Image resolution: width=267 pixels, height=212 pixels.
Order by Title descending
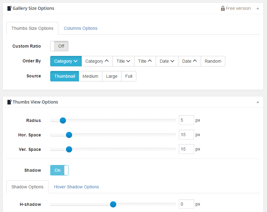click(123, 61)
